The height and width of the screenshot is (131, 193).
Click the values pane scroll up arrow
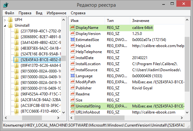187,20
